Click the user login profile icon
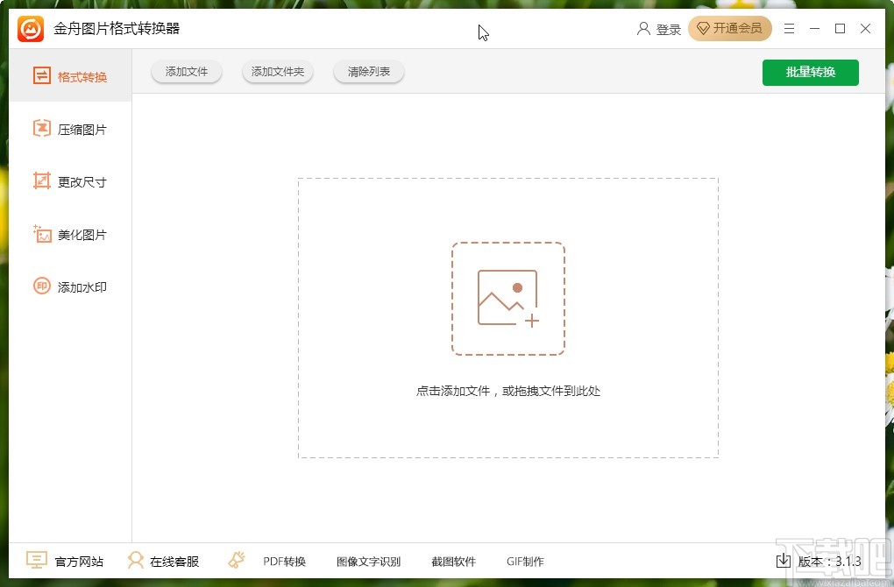The image size is (894, 587). (643, 28)
